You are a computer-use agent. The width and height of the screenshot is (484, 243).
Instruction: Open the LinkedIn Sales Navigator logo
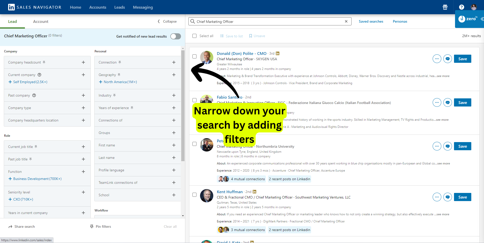point(35,7)
